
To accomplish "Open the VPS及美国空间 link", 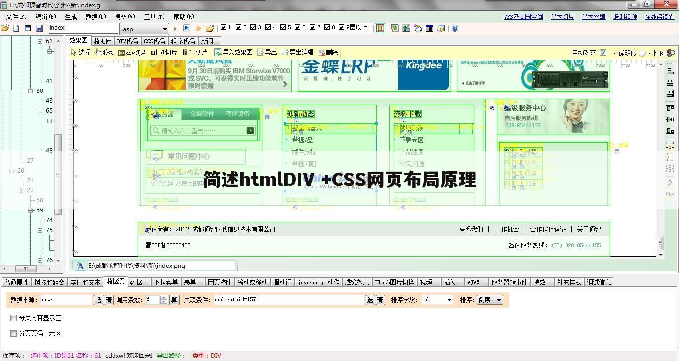I will pos(524,17).
